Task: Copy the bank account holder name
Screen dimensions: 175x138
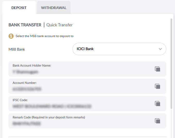Action: pos(157,69)
